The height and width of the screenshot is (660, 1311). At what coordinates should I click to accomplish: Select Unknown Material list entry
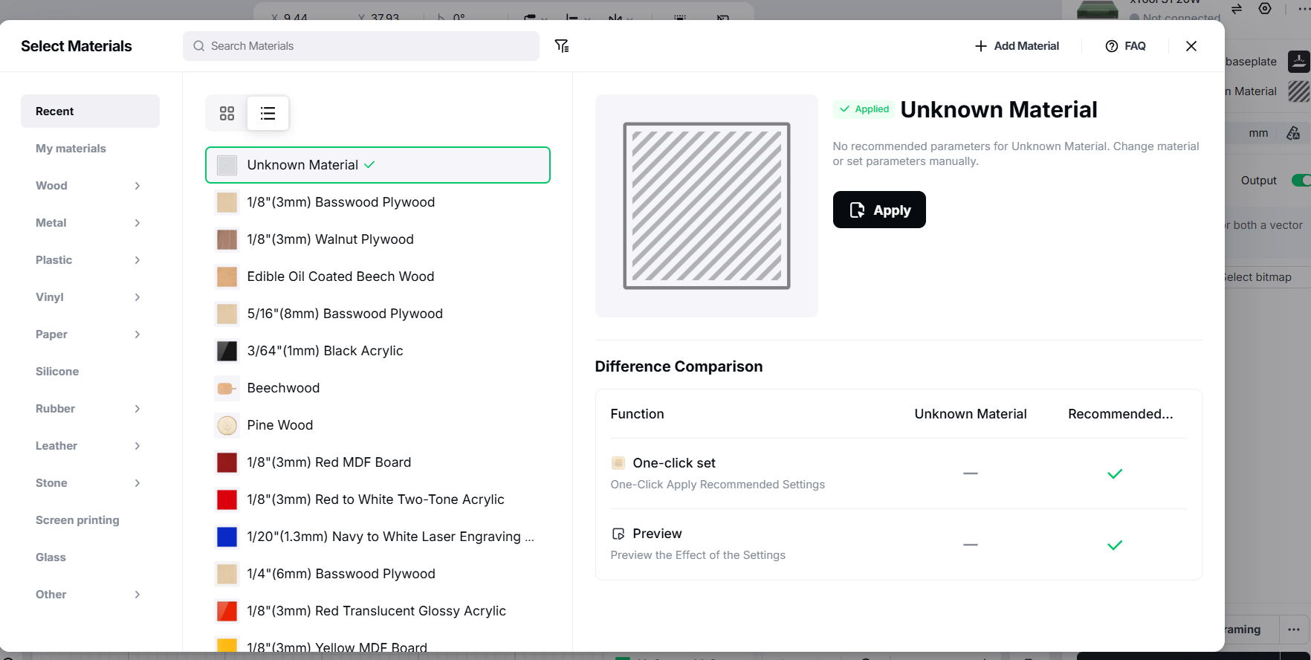[378, 165]
